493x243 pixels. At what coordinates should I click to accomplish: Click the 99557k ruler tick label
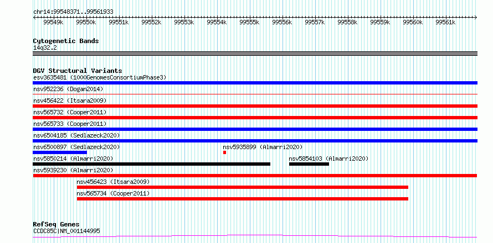tap(315, 22)
